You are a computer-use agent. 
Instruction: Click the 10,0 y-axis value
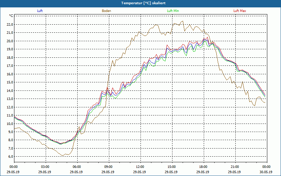[10, 124]
